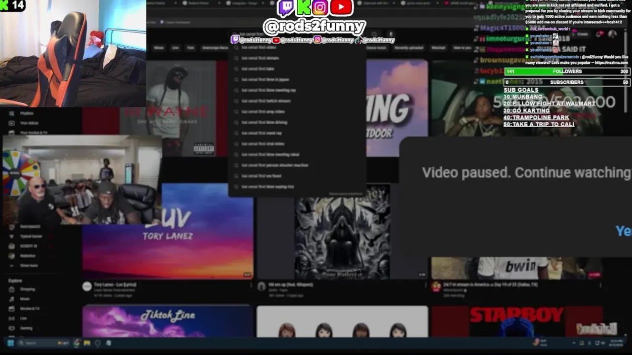This screenshot has width=632, height=355.
Task: Open Typical Gamer subscription channel
Action: tap(31, 236)
